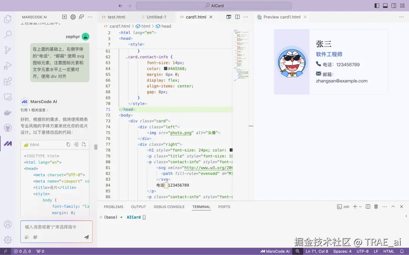Open the MarsCode AI activity bar icon
This screenshot has width=409, height=255.
point(8,144)
